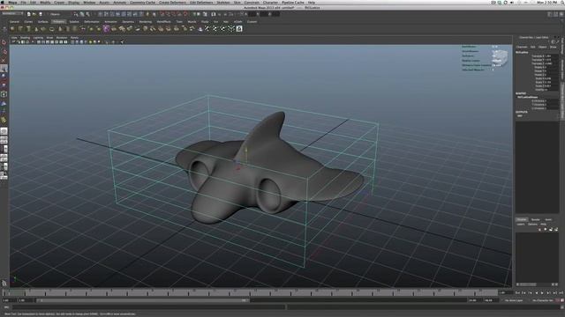The image size is (565, 317).
Task: Toggle Snap to points magnet
Action: pos(174,14)
